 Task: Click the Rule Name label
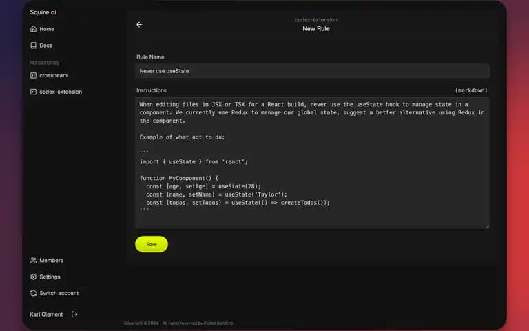click(x=150, y=57)
